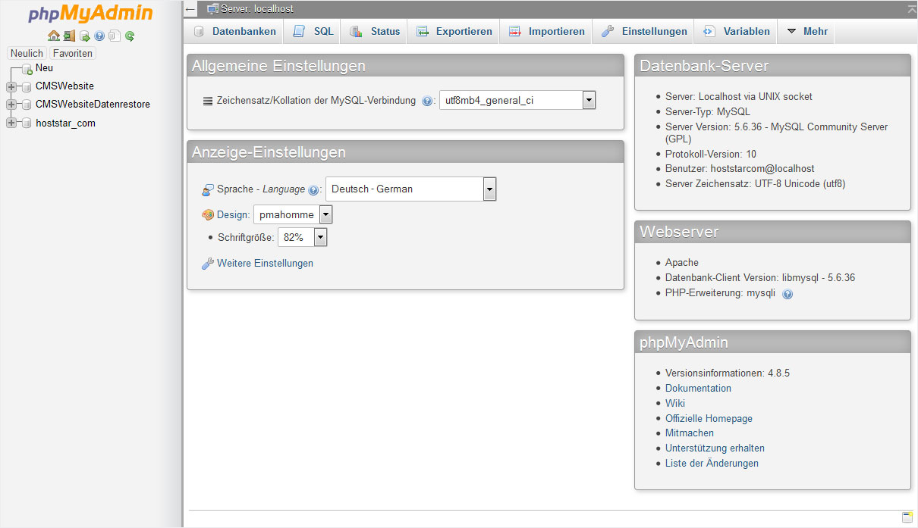Select Neu in the database tree
918x528 pixels.
[x=44, y=68]
